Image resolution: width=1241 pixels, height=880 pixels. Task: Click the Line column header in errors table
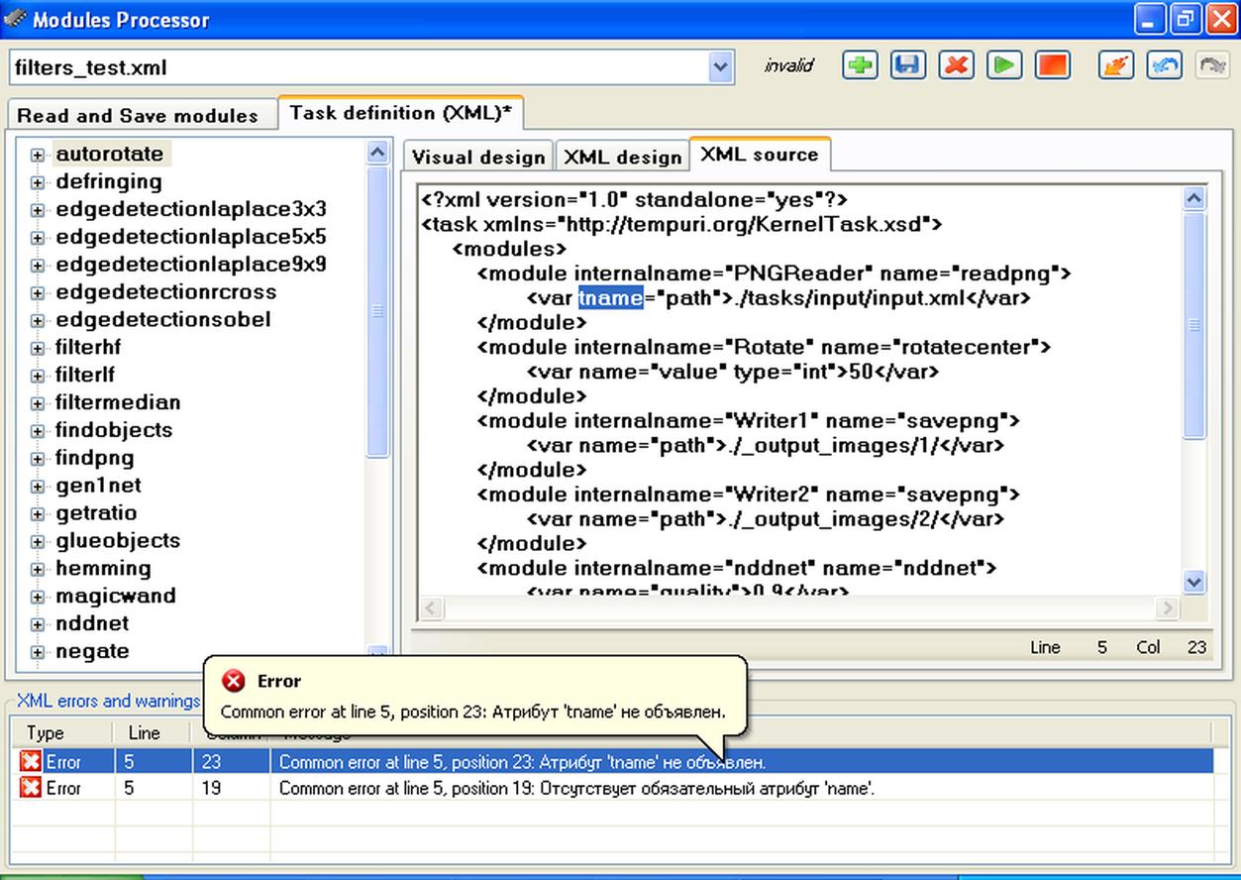tap(153, 733)
